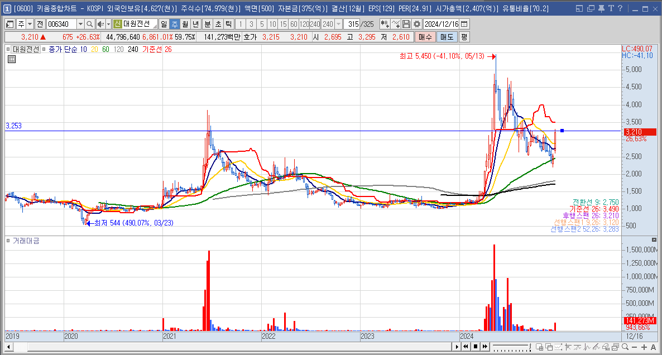This screenshot has height=355, width=662.
Task: Click the A text auto-scale icon
Action: pyautogui.click(x=653, y=347)
